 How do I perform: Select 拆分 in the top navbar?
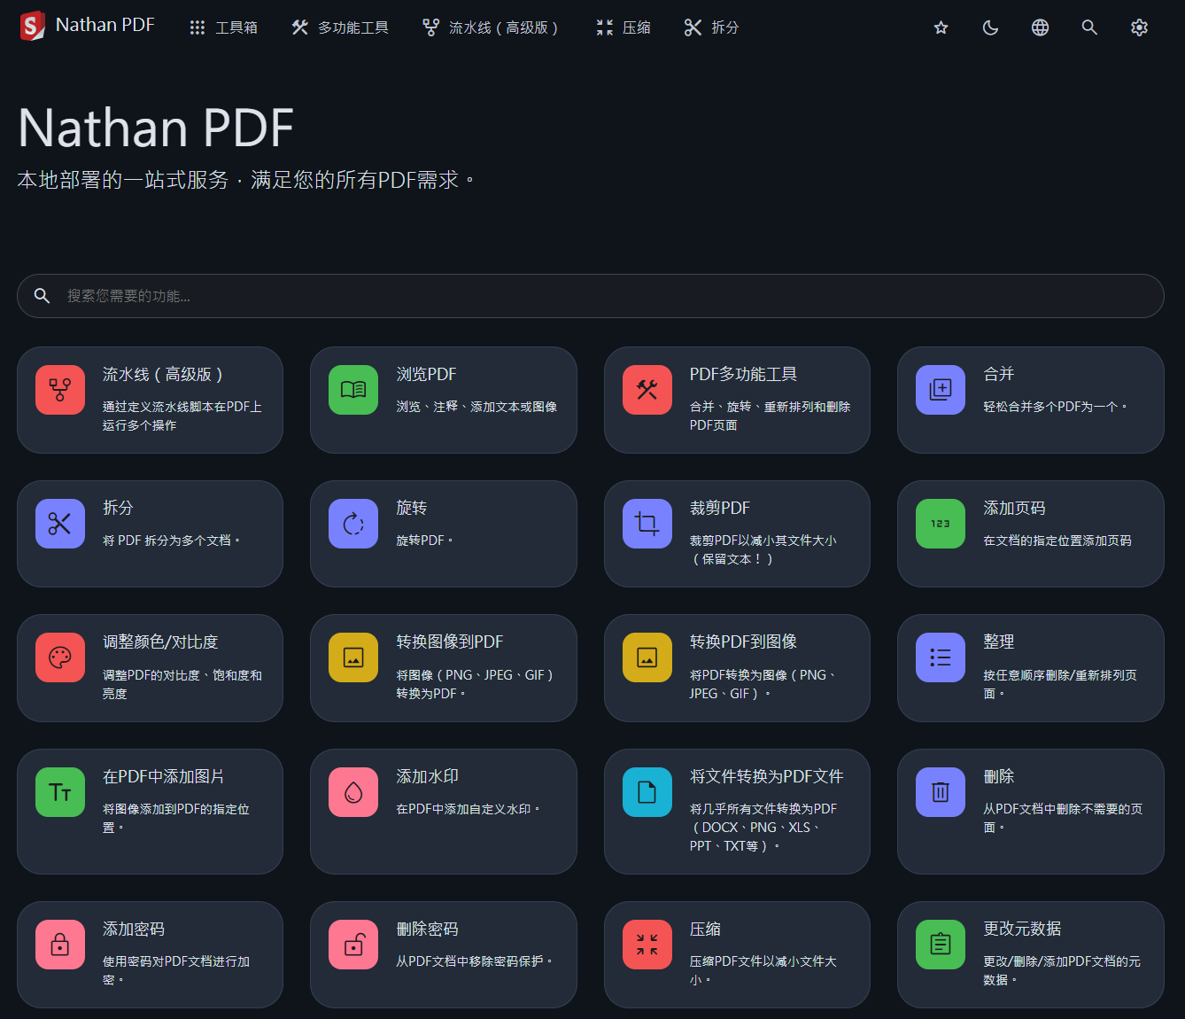point(712,27)
